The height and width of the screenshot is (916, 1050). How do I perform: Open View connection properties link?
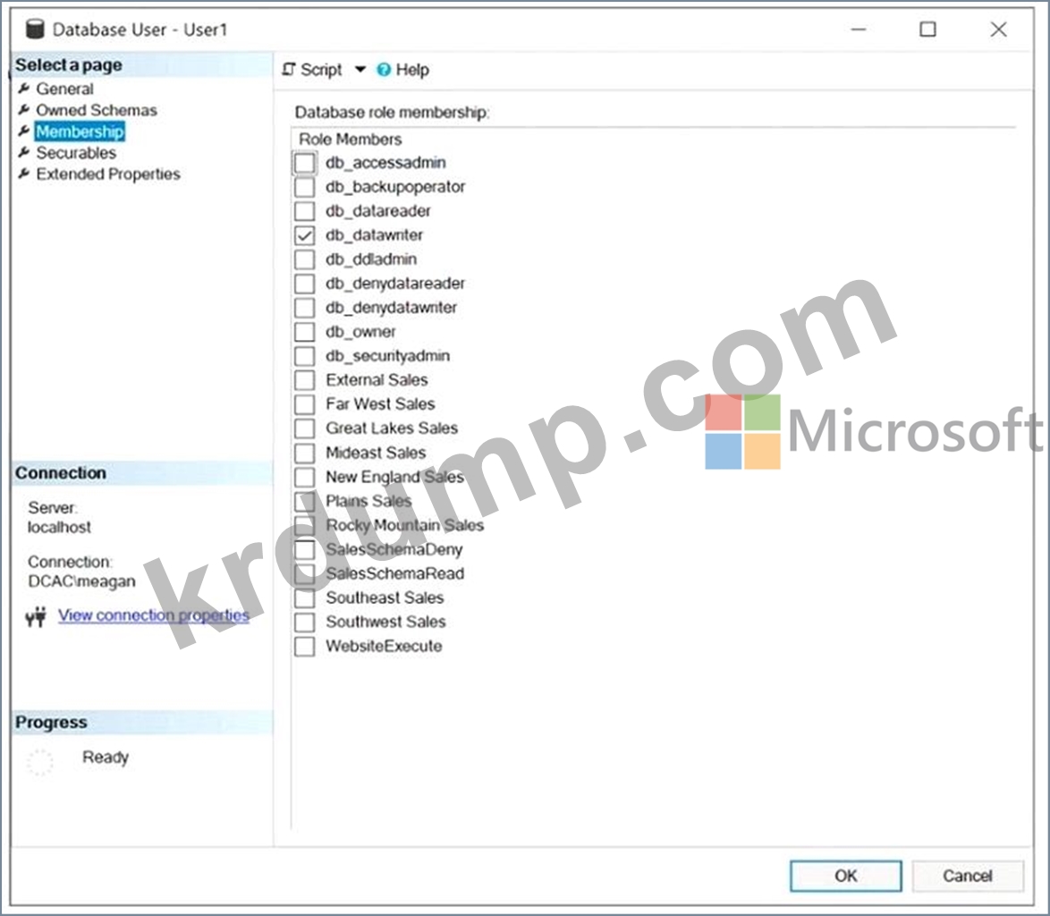click(x=153, y=615)
